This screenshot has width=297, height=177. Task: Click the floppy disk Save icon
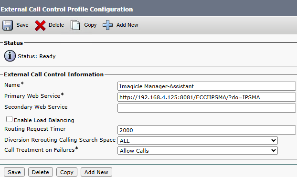8,25
